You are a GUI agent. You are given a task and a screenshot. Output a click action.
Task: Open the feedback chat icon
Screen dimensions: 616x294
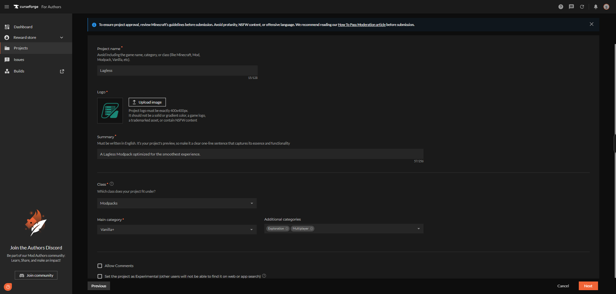tap(571, 7)
